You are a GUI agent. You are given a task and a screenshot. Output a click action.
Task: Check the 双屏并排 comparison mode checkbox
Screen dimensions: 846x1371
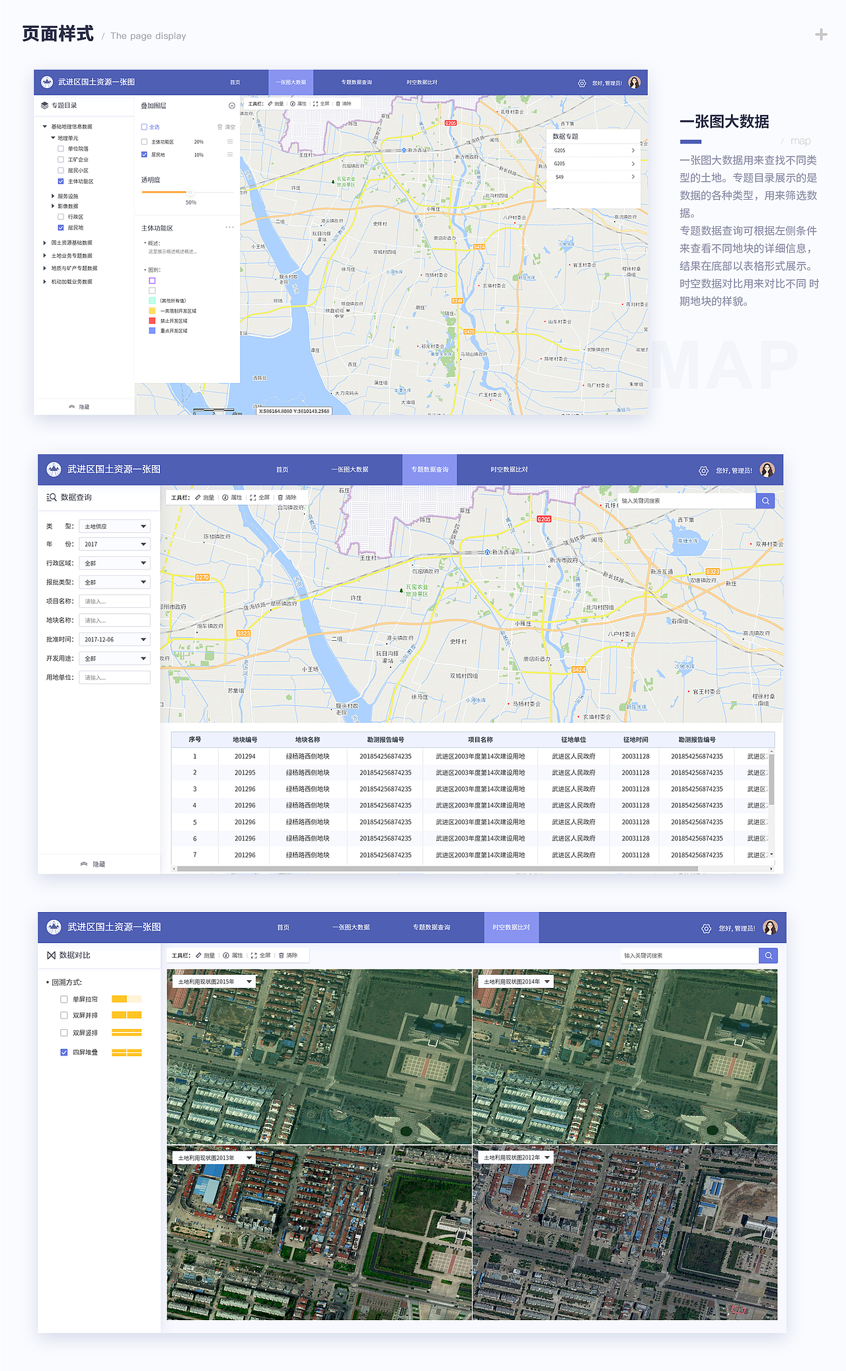coord(64,1015)
